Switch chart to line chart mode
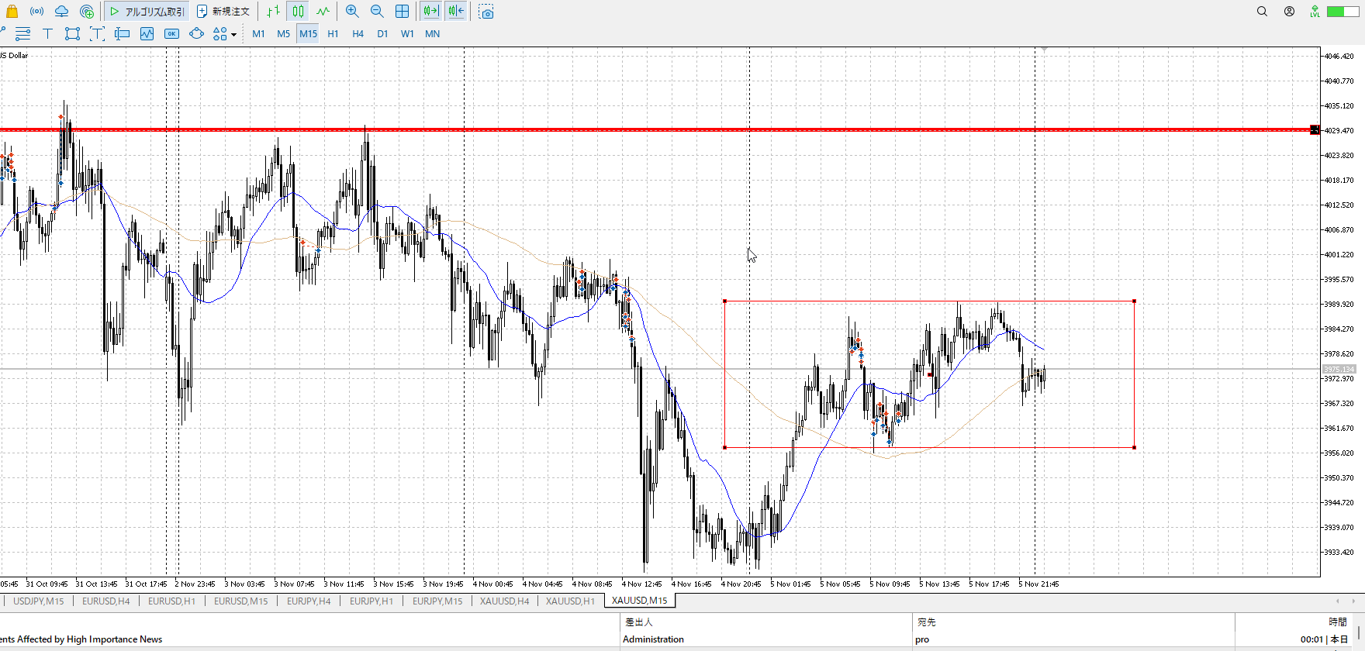Viewport: 1365px width, 651px height. click(x=323, y=12)
